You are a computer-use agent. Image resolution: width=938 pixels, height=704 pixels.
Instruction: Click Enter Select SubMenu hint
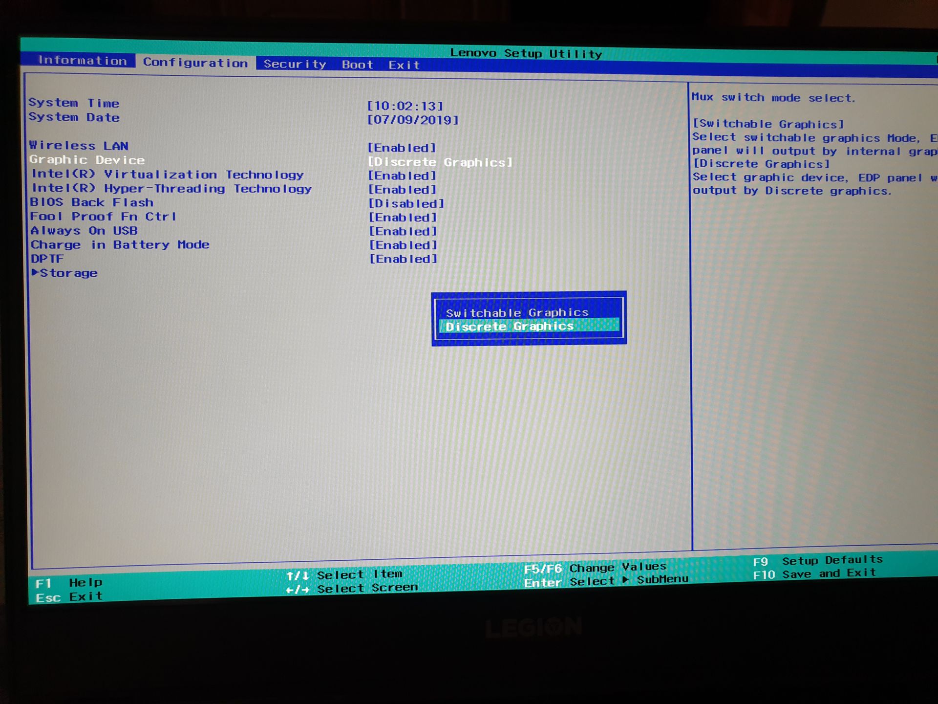(x=606, y=581)
